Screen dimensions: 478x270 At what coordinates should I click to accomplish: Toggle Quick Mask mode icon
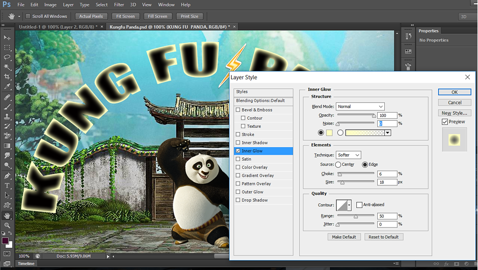7,253
